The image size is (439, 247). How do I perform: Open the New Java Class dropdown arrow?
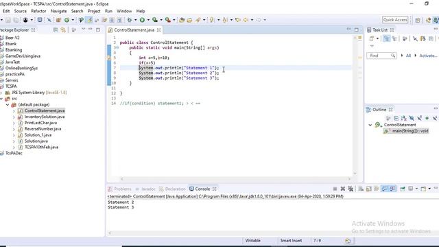pyautogui.click(x=73, y=20)
